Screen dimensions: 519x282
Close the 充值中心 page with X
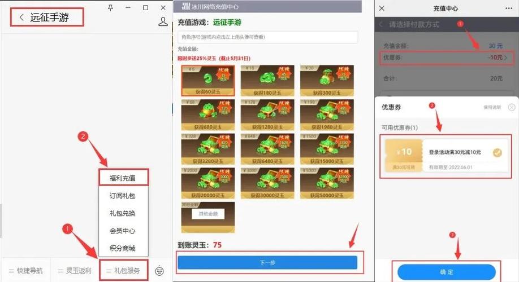click(382, 8)
